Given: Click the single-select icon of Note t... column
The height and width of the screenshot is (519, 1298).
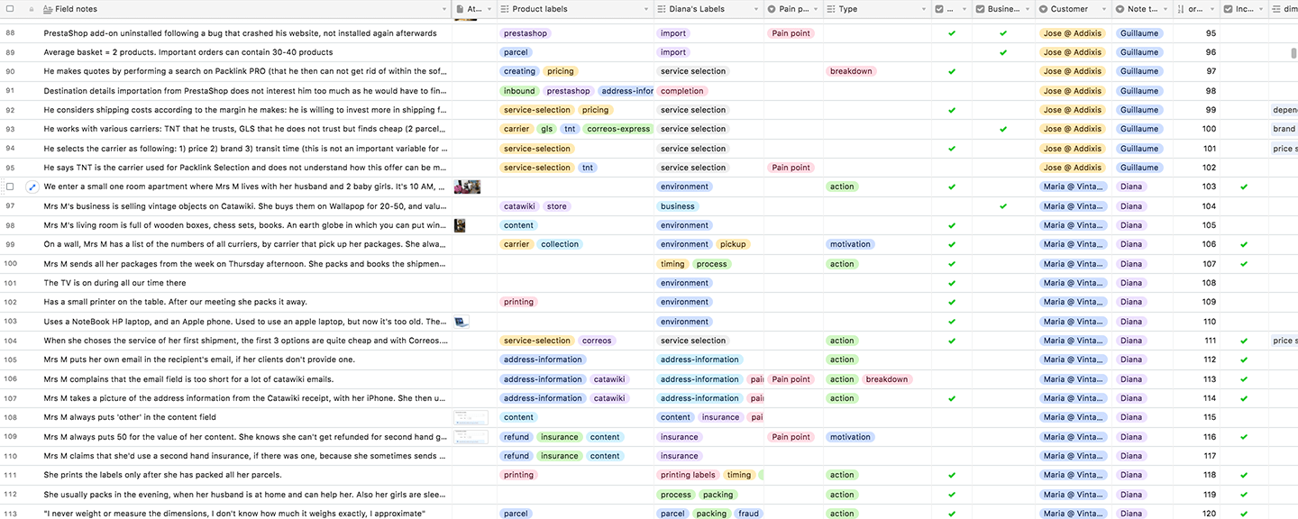Looking at the screenshot, I should [x=1119, y=9].
